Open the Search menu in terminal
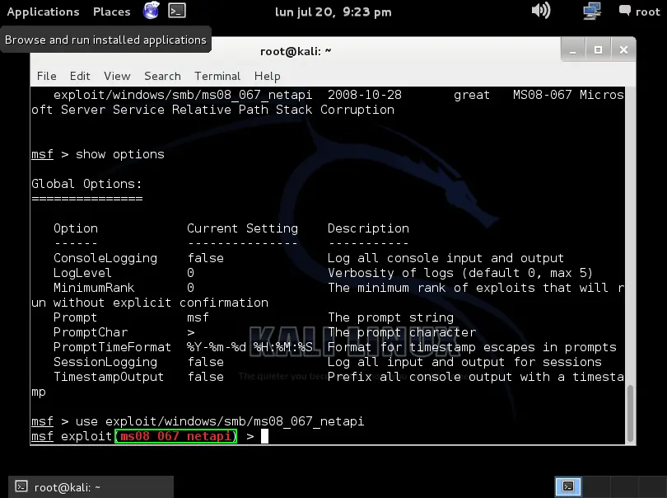Image resolution: width=667 pixels, height=498 pixels. (x=162, y=76)
